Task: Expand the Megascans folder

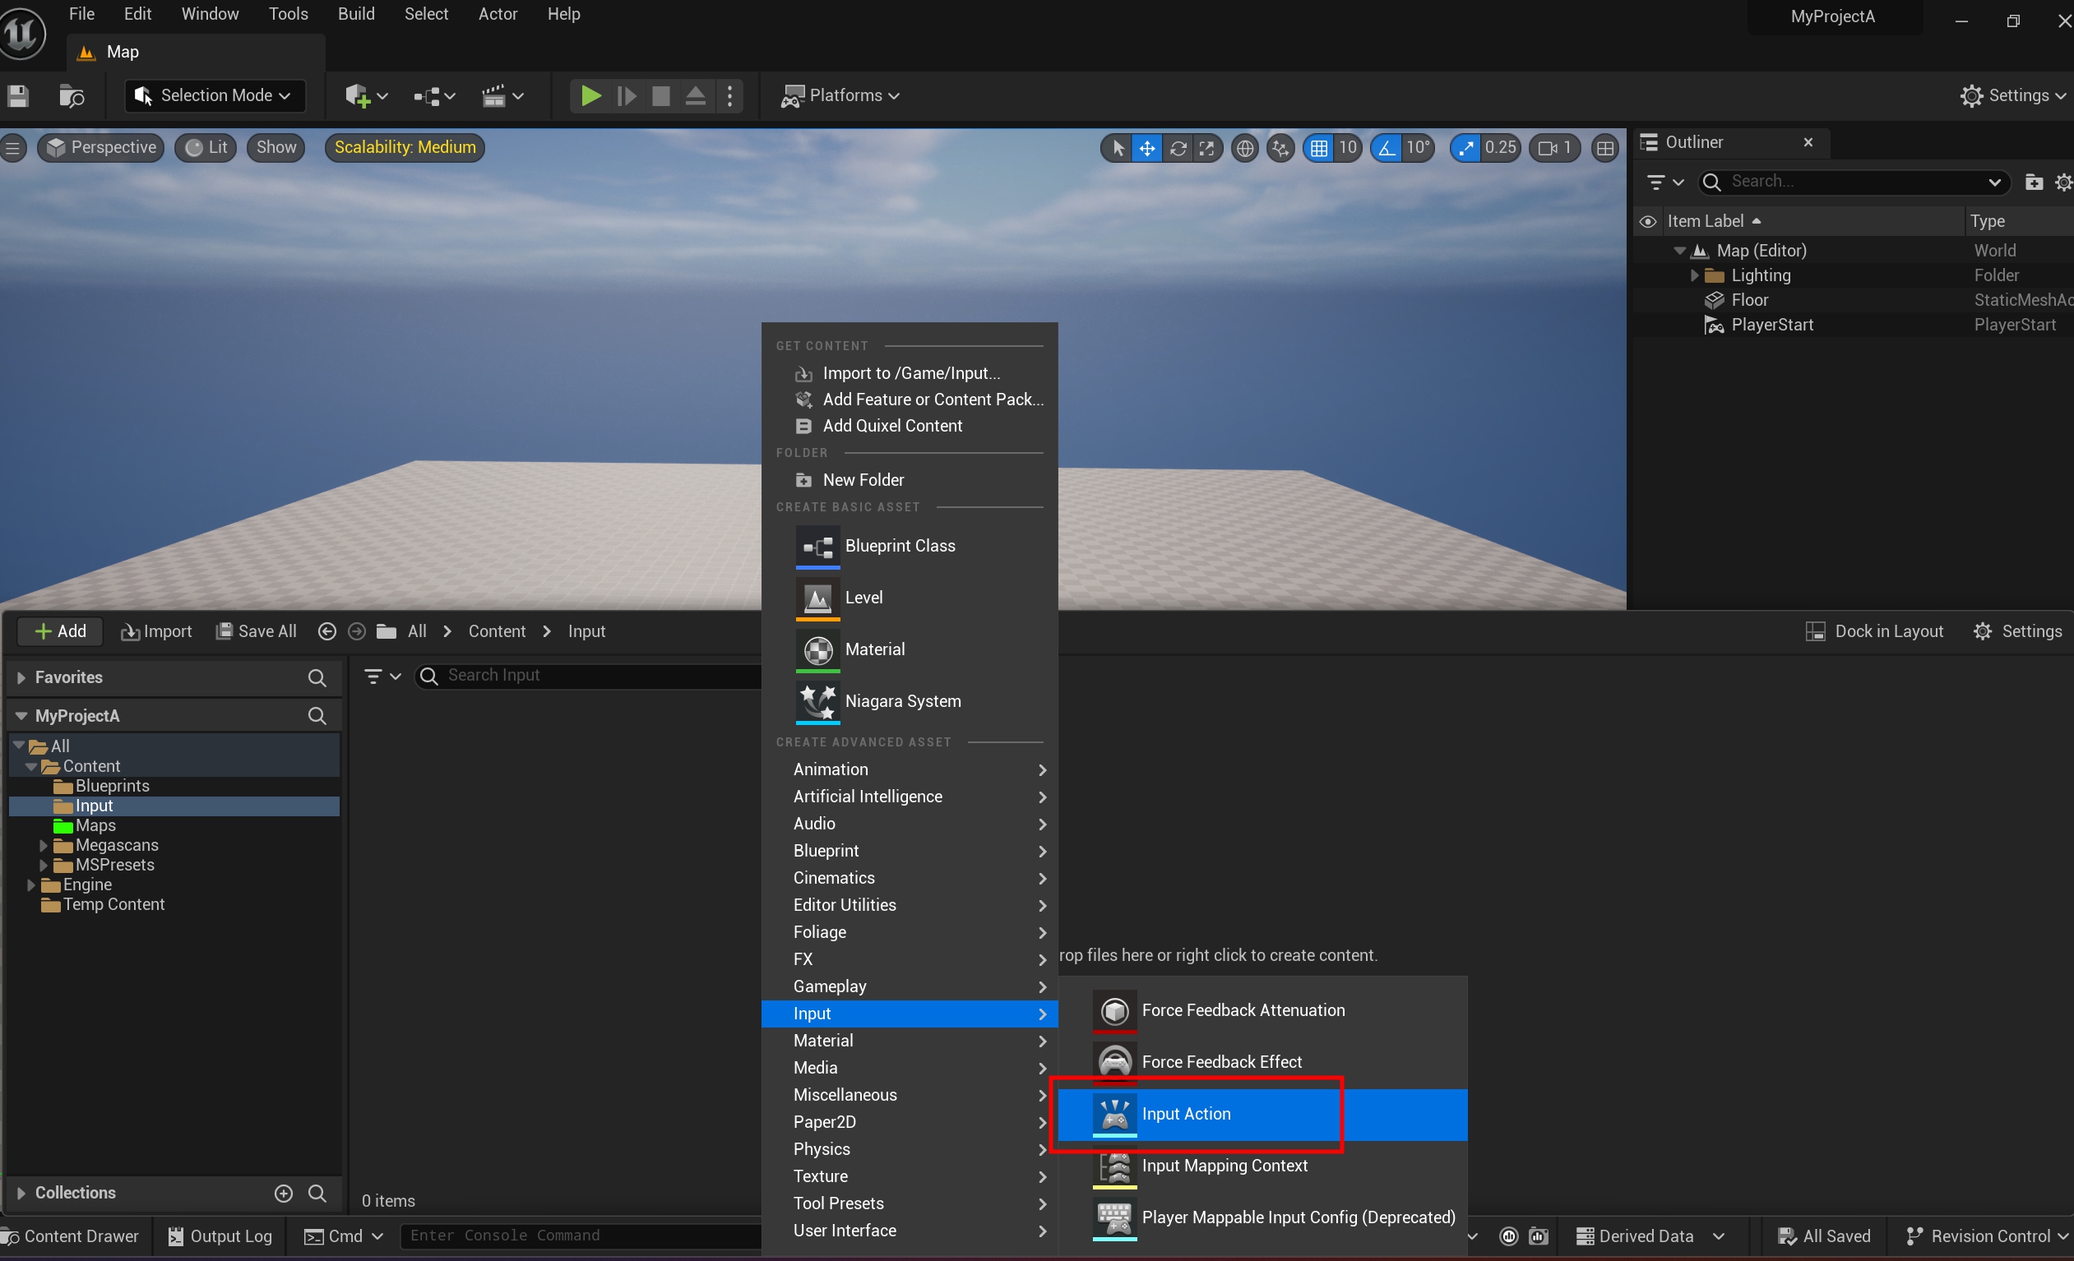Action: coord(44,844)
